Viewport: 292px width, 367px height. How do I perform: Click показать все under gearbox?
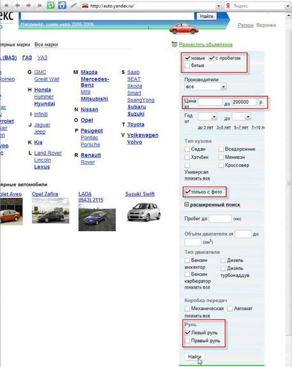coord(197,316)
